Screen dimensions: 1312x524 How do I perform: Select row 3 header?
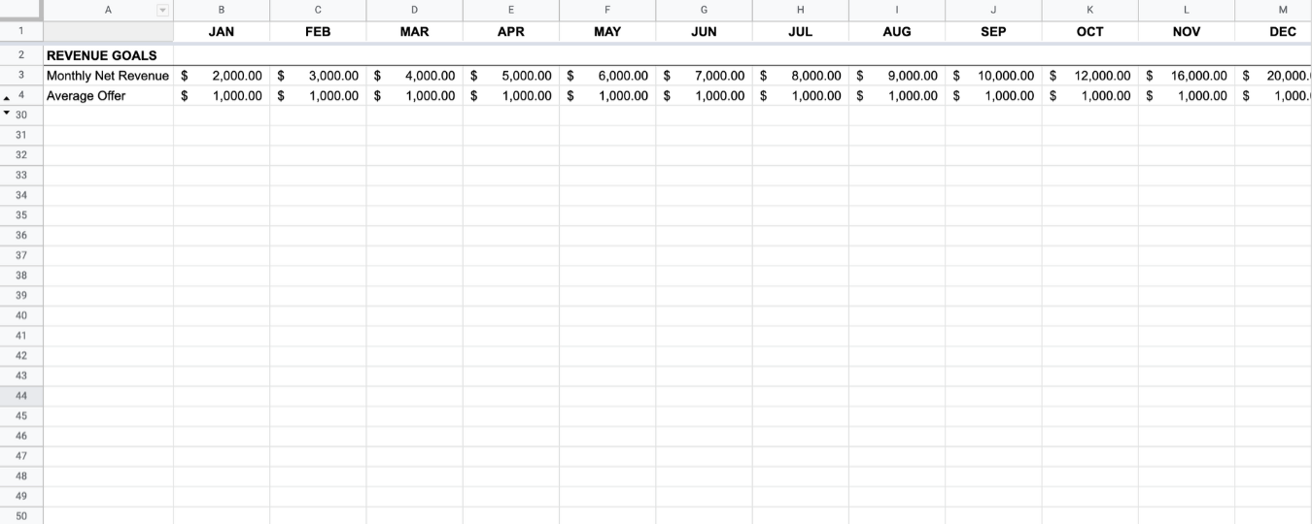click(x=21, y=76)
